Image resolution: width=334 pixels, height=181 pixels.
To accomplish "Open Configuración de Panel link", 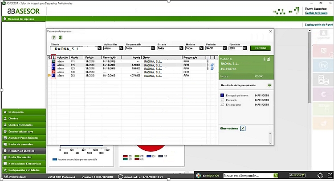I will [x=318, y=24].
